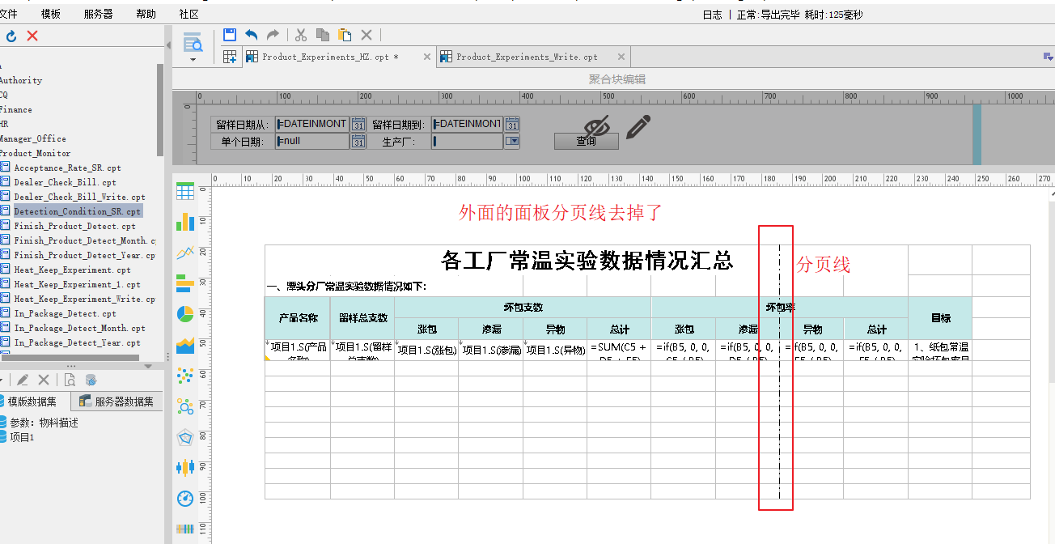Click the 日志 log link
This screenshot has width=1055, height=544.
(x=712, y=15)
